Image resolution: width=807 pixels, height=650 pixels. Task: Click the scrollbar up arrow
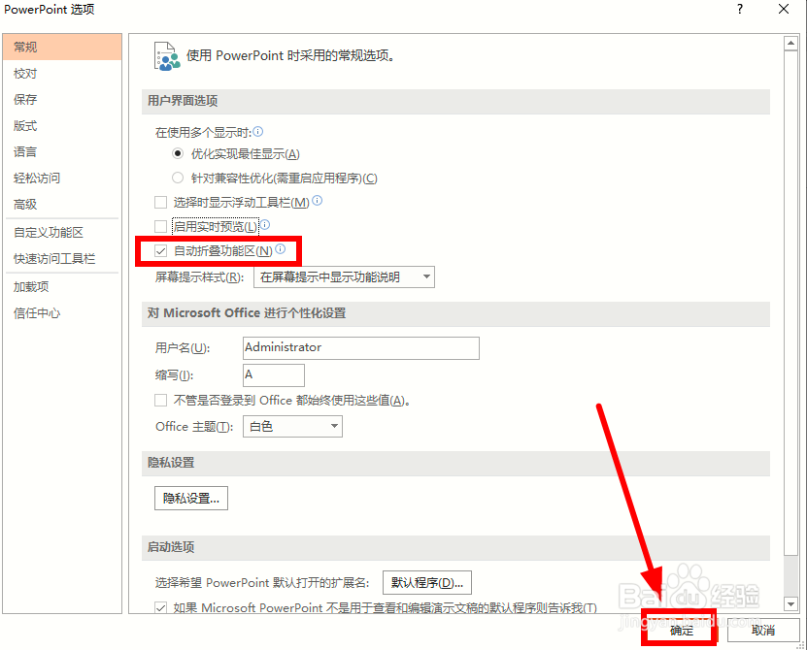790,44
